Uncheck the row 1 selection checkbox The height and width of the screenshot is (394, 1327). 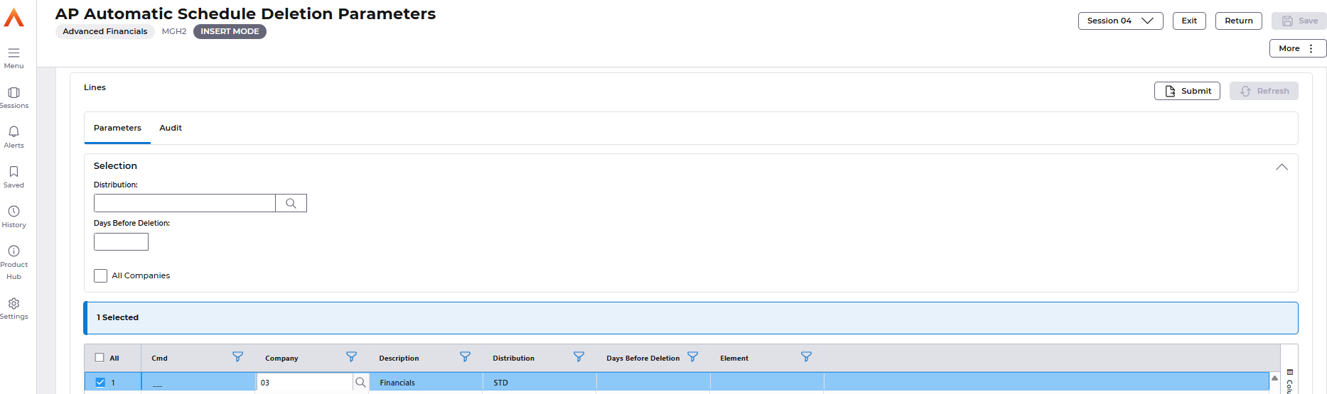tap(100, 383)
